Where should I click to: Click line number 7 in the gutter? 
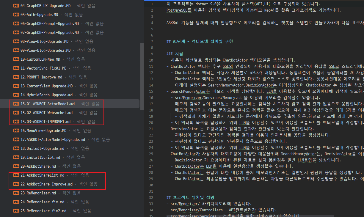pos(152,42)
